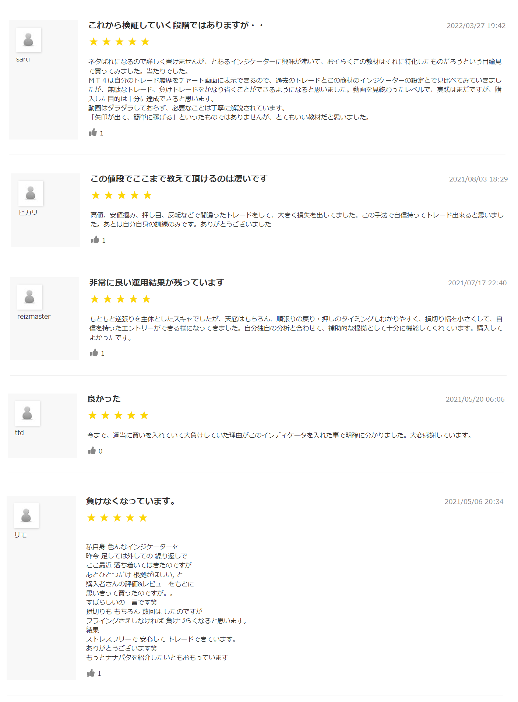Click the date 2021/08/03 18:29
Viewport: 518px width, 702px height.
pyautogui.click(x=478, y=179)
